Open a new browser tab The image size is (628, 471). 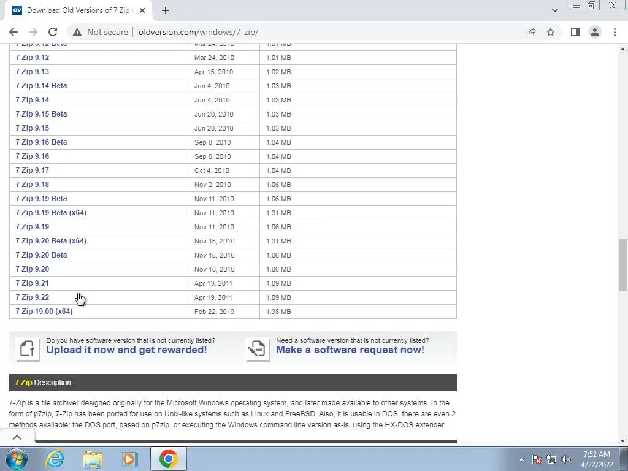pyautogui.click(x=166, y=10)
